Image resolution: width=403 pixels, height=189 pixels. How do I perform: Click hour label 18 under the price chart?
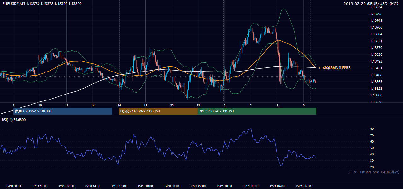click(145, 105)
